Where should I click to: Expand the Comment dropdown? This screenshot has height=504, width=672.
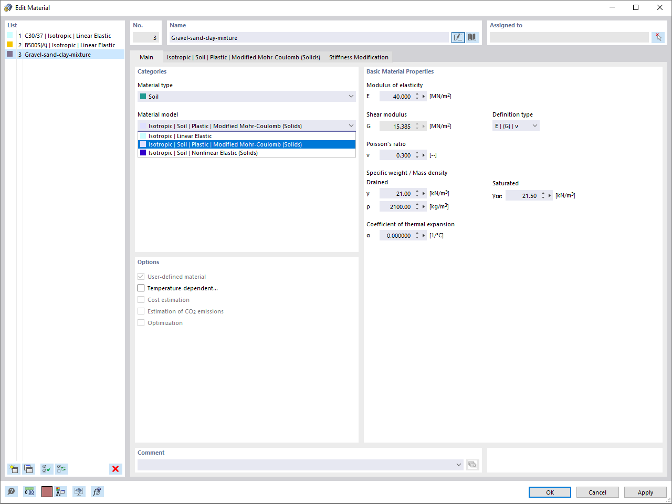coord(458,465)
